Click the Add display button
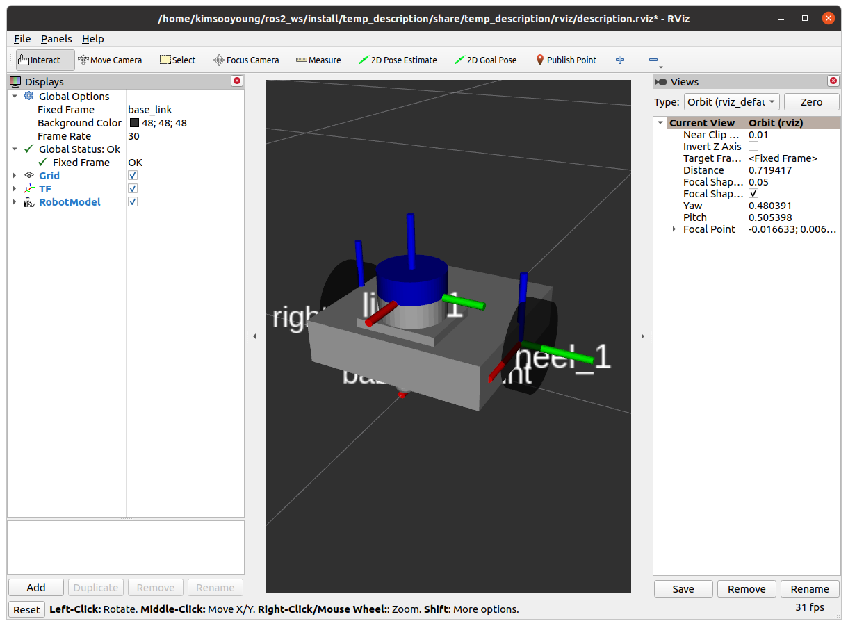This screenshot has width=848, height=626. 36,588
